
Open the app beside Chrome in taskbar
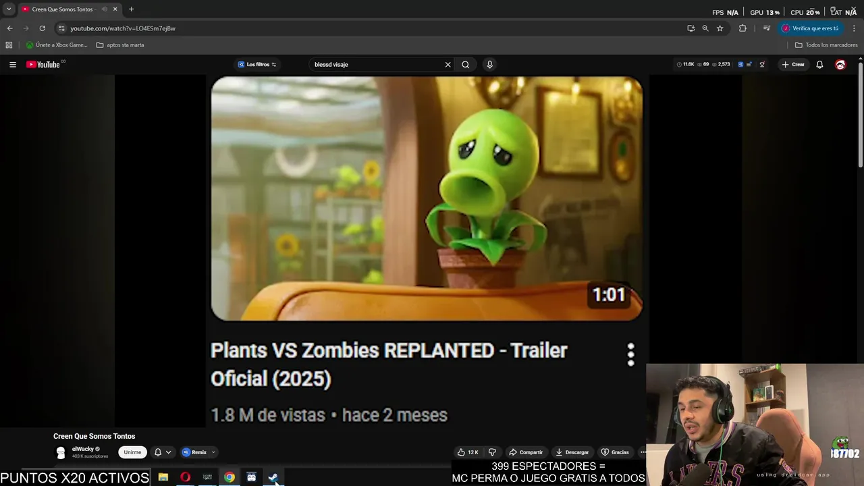251,477
